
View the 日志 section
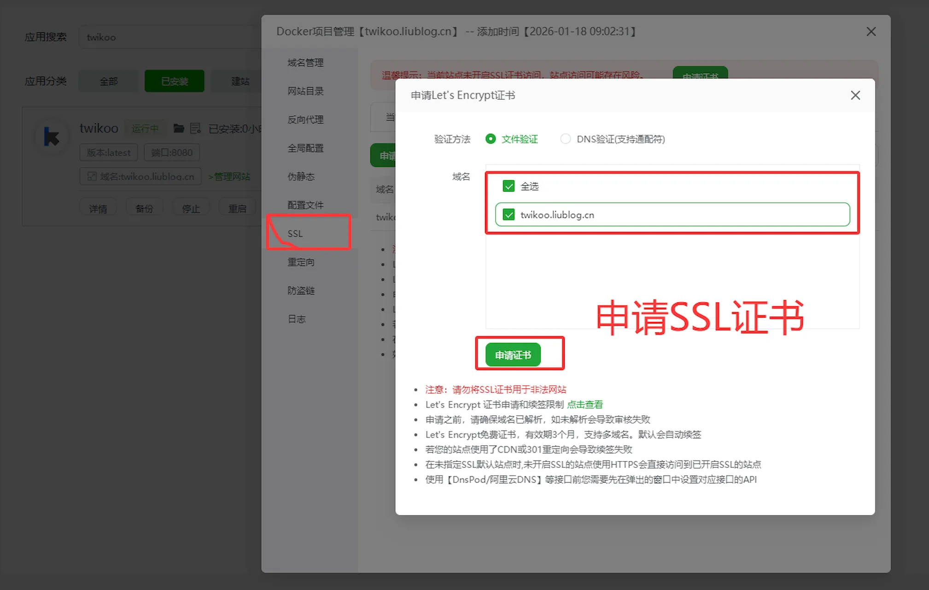(296, 319)
